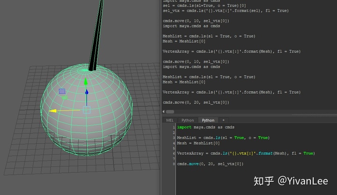Open the inactive Python tab
Screen dimensions: 337x195
point(187,120)
